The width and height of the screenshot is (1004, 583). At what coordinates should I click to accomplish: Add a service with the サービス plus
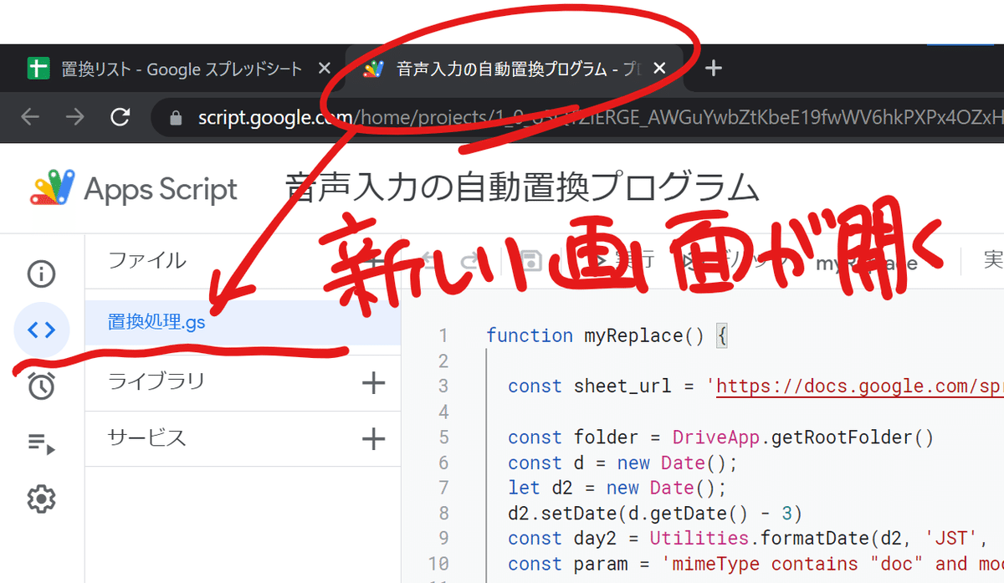coord(373,438)
